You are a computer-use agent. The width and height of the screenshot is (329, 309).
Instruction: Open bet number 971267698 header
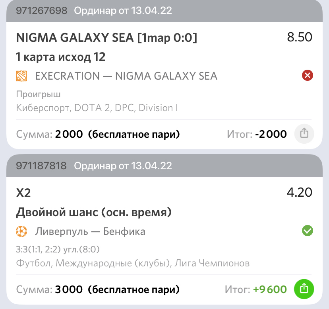tap(164, 10)
